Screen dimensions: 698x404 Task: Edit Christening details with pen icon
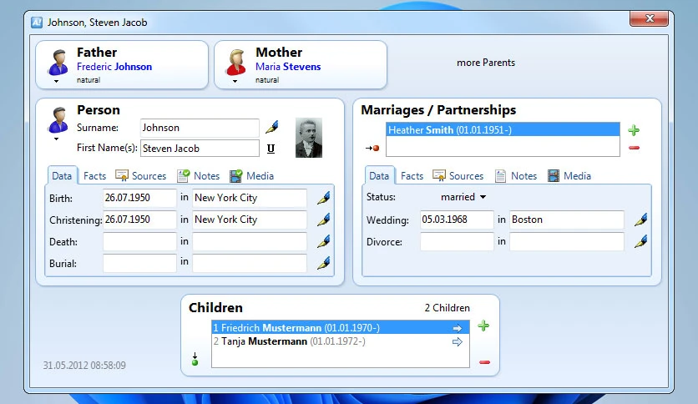tap(324, 220)
